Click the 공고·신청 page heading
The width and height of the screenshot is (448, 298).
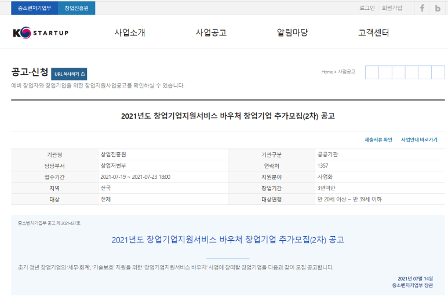tap(30, 72)
